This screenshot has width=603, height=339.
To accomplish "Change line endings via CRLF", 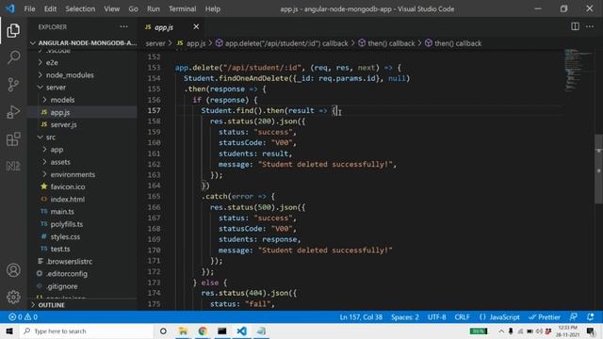I will pos(462,317).
